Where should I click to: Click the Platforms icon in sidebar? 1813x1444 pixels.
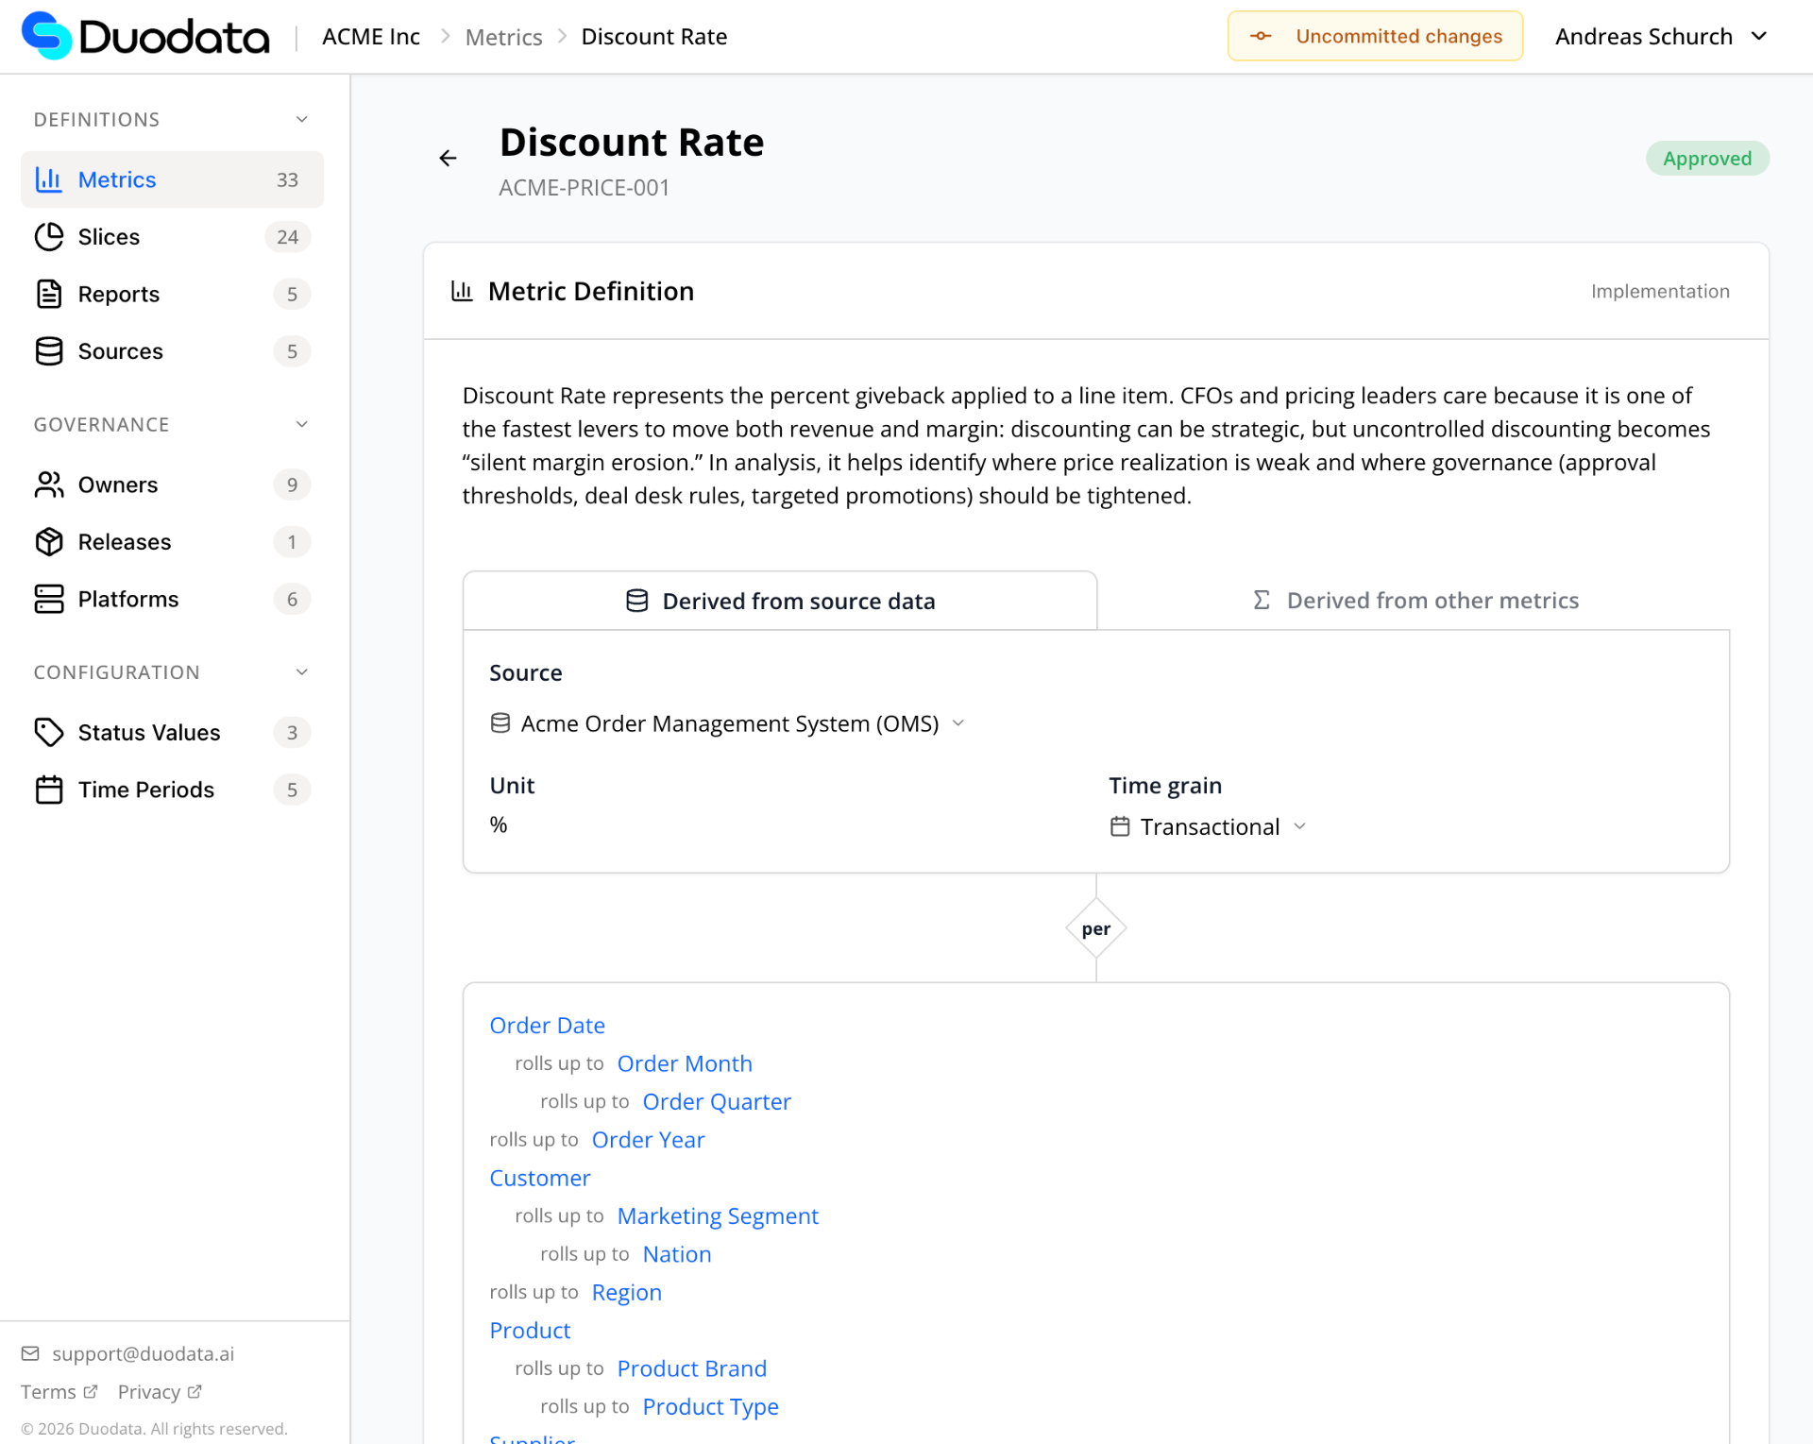tap(49, 599)
